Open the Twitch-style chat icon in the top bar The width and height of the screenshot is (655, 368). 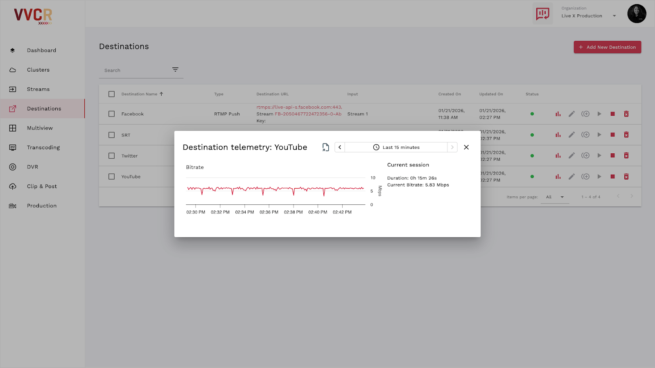[x=542, y=13]
